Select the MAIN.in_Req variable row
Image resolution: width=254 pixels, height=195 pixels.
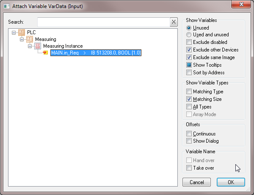[96, 53]
